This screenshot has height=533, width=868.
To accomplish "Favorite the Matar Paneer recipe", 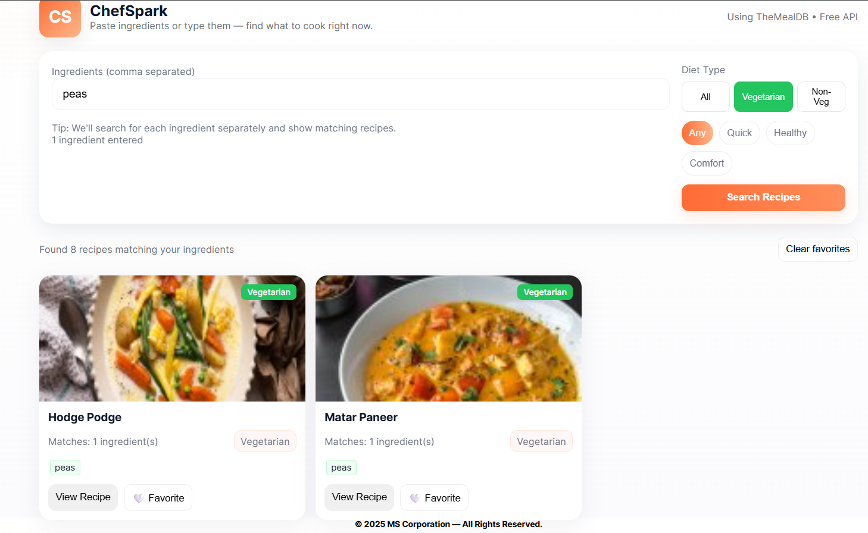I will pyautogui.click(x=434, y=497).
